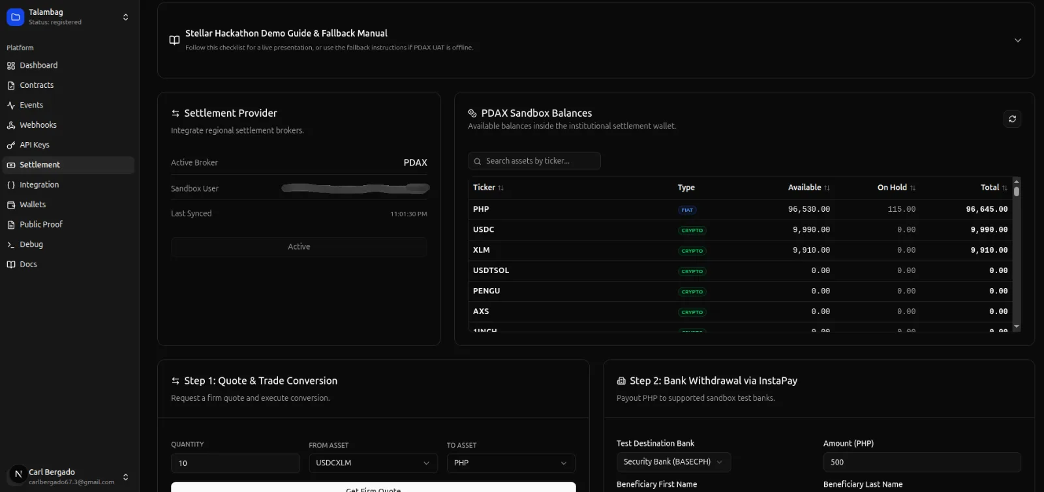
Task: Open the From Asset USDCXLM dropdown
Action: [x=373, y=463]
